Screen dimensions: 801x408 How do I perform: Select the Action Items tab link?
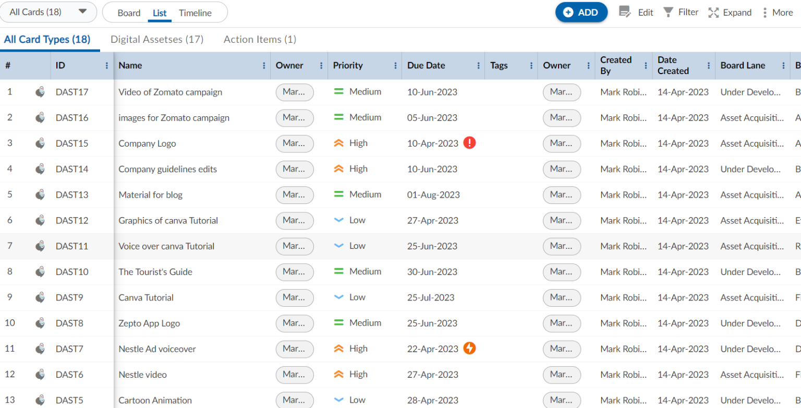tap(259, 39)
